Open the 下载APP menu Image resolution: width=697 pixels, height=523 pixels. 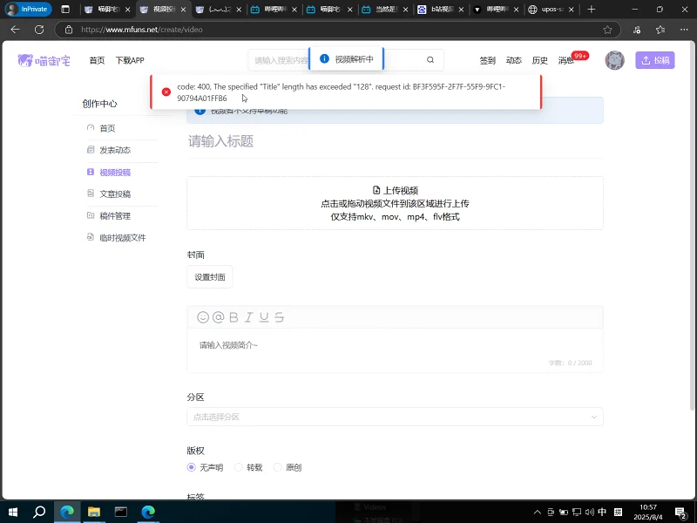point(130,60)
